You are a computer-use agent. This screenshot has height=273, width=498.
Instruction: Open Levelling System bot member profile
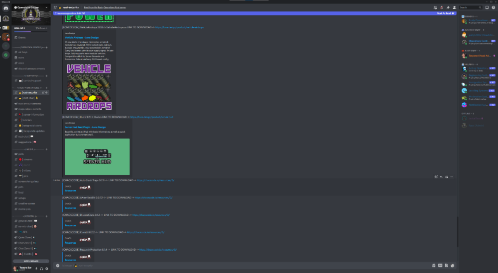[478, 91]
